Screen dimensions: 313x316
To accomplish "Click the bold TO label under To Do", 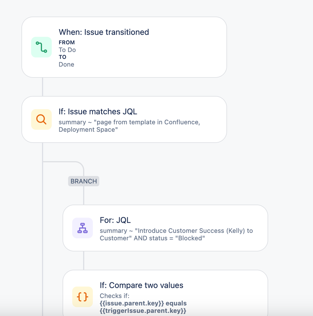I will pyautogui.click(x=62, y=57).
